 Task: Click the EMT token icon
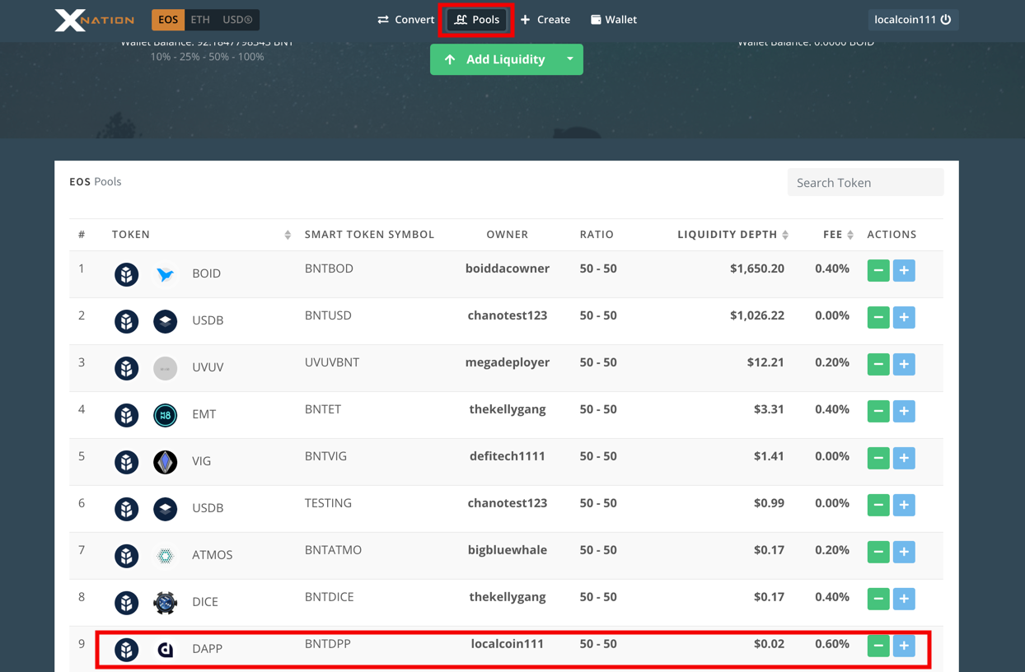click(166, 415)
